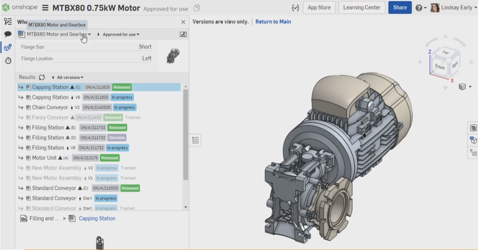The width and height of the screenshot is (478, 250).
Task: Click the ON/A/212175 part number tag
Action: 85,158
